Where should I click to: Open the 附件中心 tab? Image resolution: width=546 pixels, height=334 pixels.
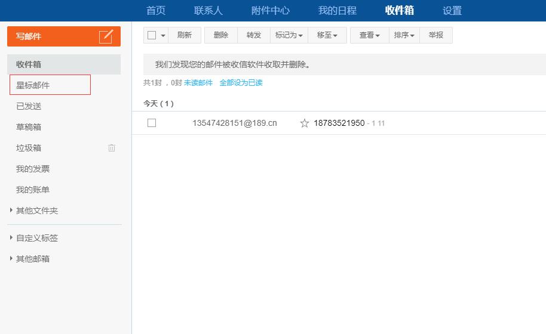(x=270, y=11)
